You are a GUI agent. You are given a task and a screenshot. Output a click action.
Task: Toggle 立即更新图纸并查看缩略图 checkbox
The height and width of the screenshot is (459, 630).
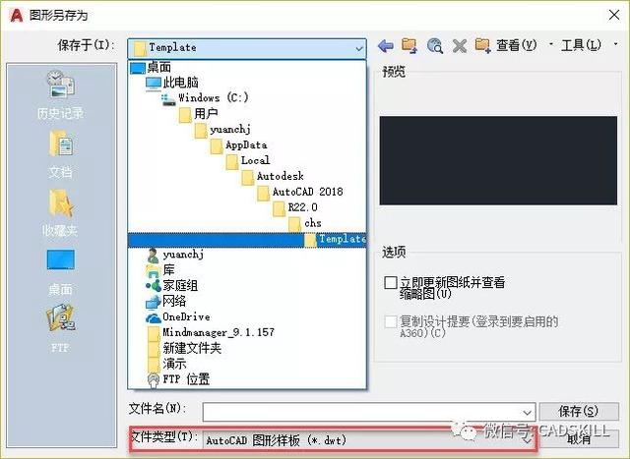(391, 282)
